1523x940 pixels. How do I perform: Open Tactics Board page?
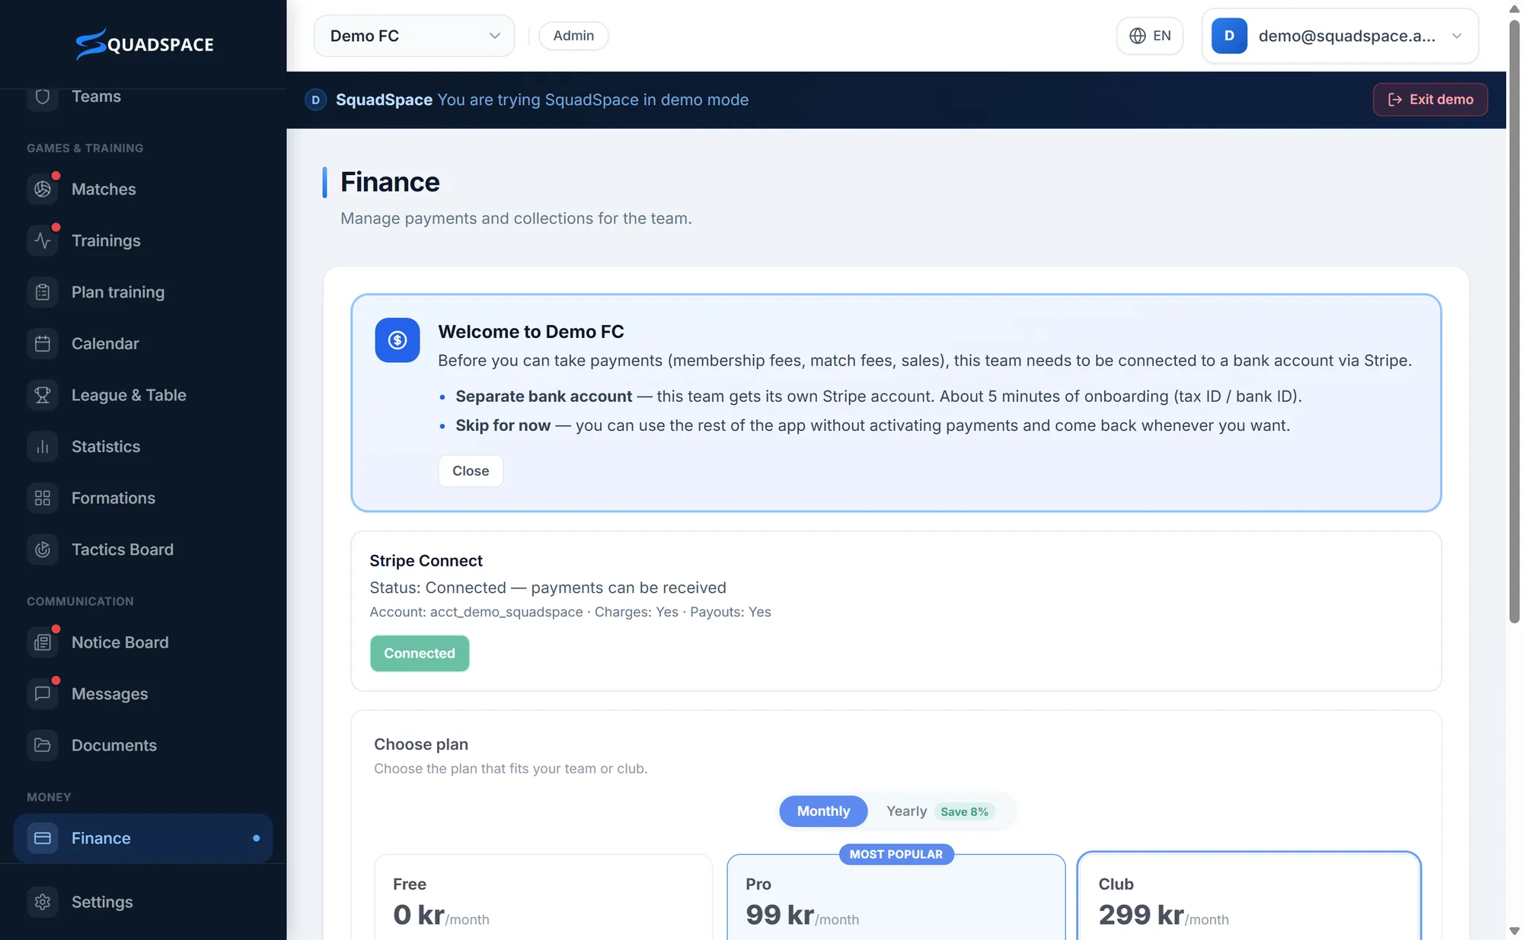(143, 550)
